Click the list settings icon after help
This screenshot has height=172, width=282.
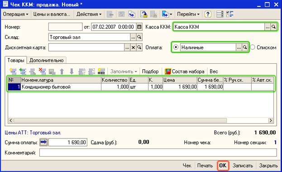coord(220,14)
